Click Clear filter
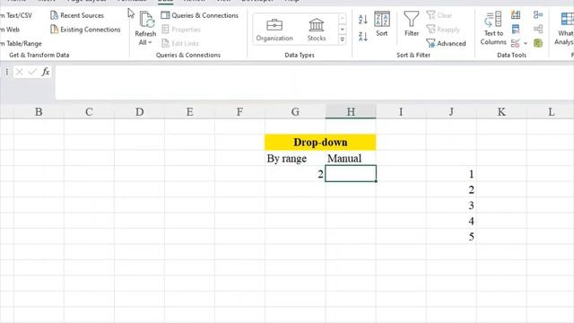The image size is (574, 323). (439, 15)
